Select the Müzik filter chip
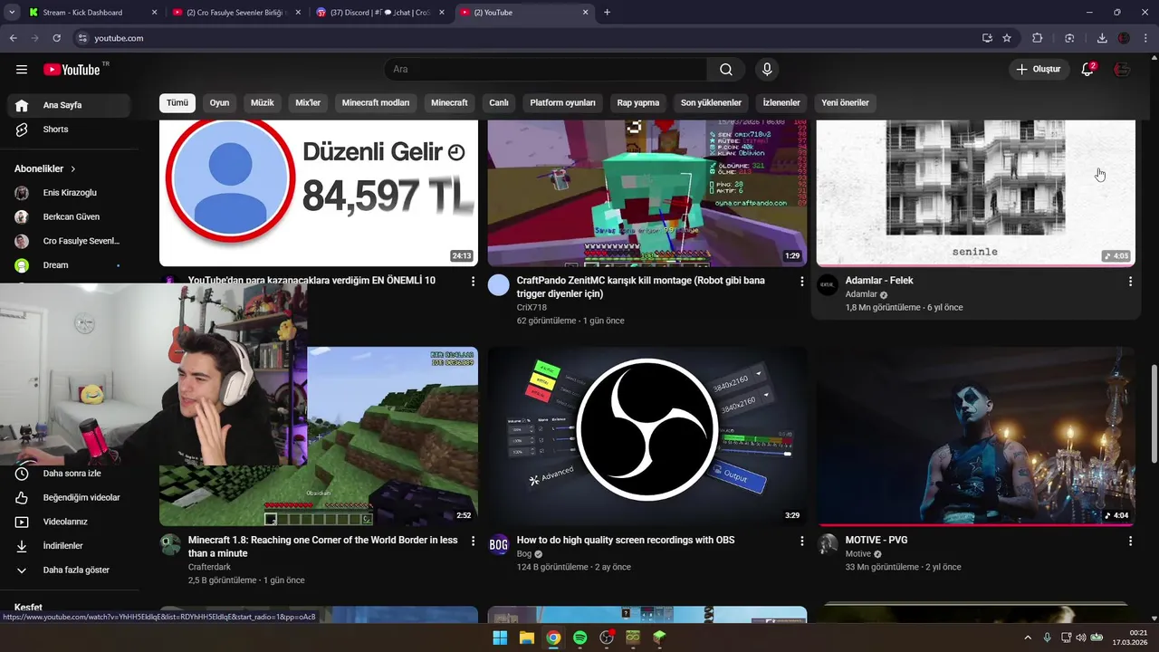 (263, 102)
